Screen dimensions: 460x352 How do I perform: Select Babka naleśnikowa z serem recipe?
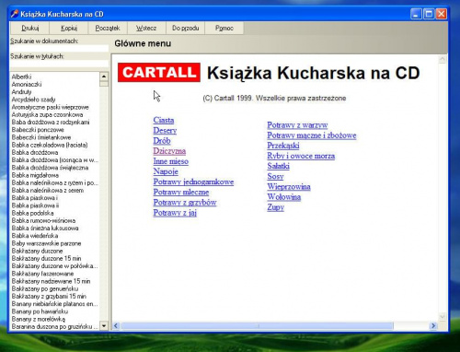[x=48, y=191]
